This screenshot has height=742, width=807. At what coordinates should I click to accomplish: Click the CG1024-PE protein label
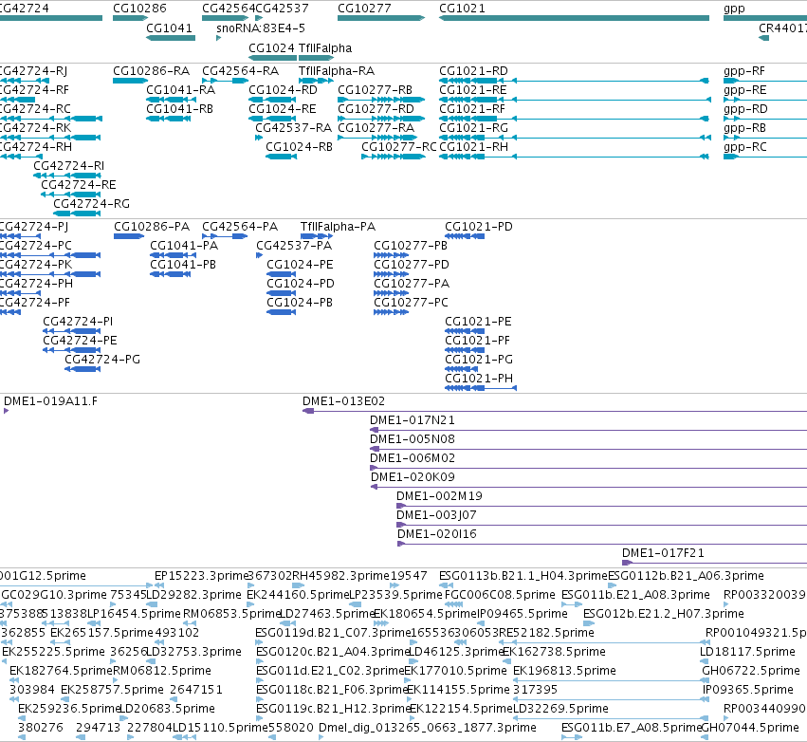[300, 265]
